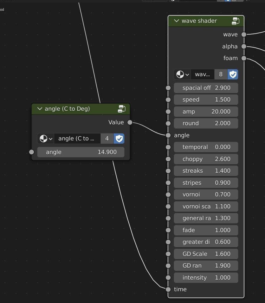The height and width of the screenshot is (303, 265).
Task: Open node tree browse dropdown in wave shader
Action: pos(183,74)
